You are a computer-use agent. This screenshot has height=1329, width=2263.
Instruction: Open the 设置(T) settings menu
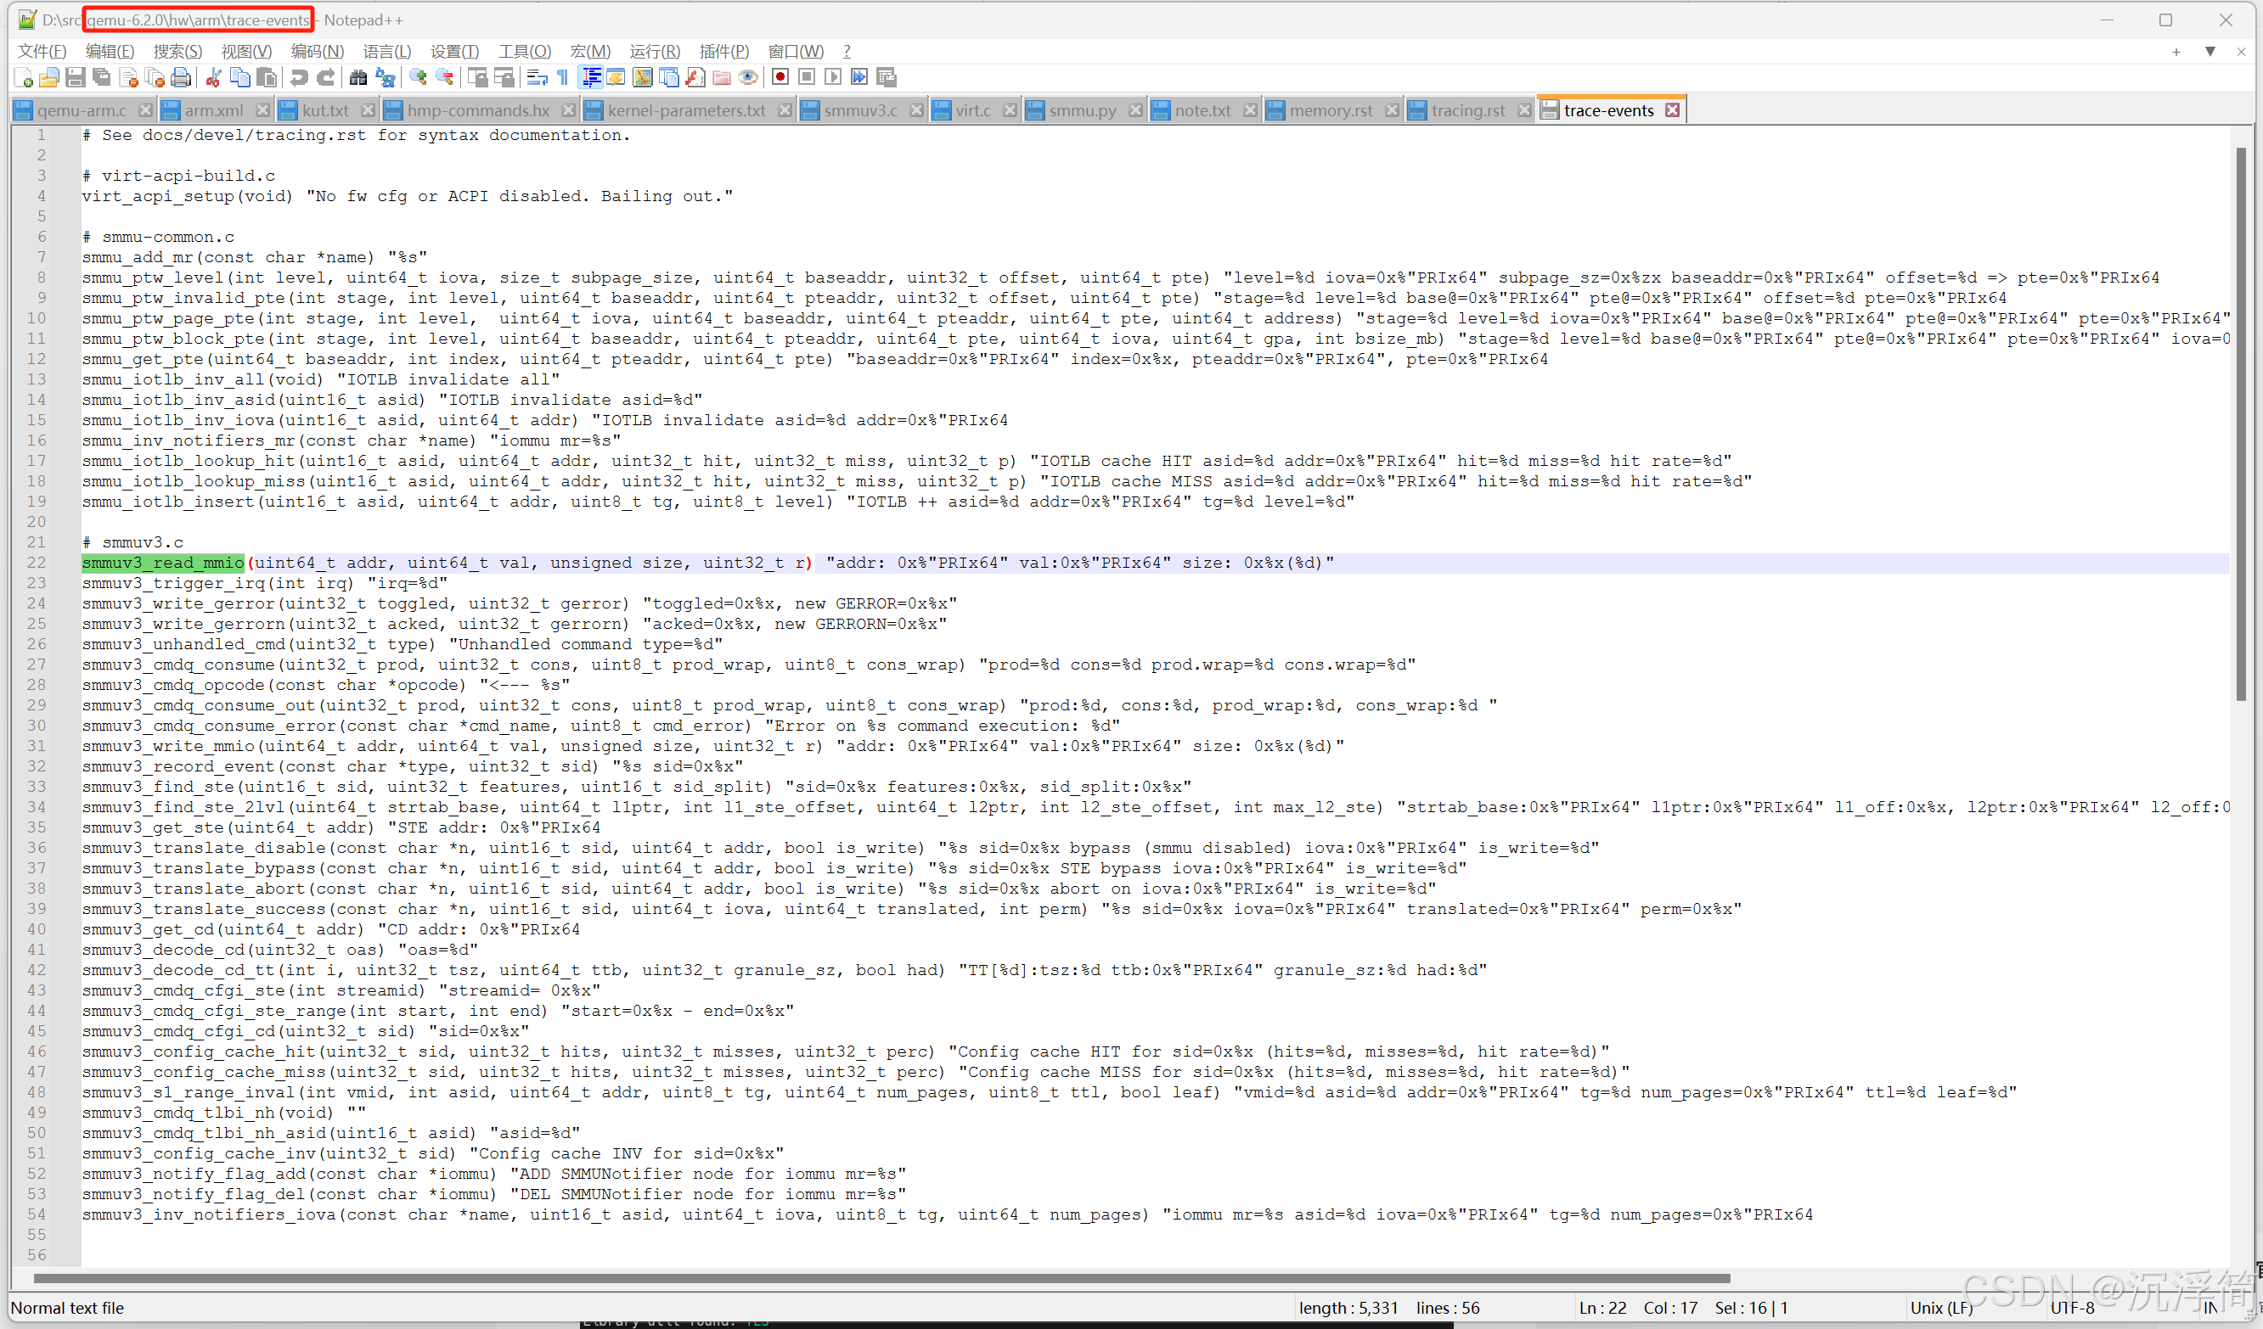[x=453, y=51]
